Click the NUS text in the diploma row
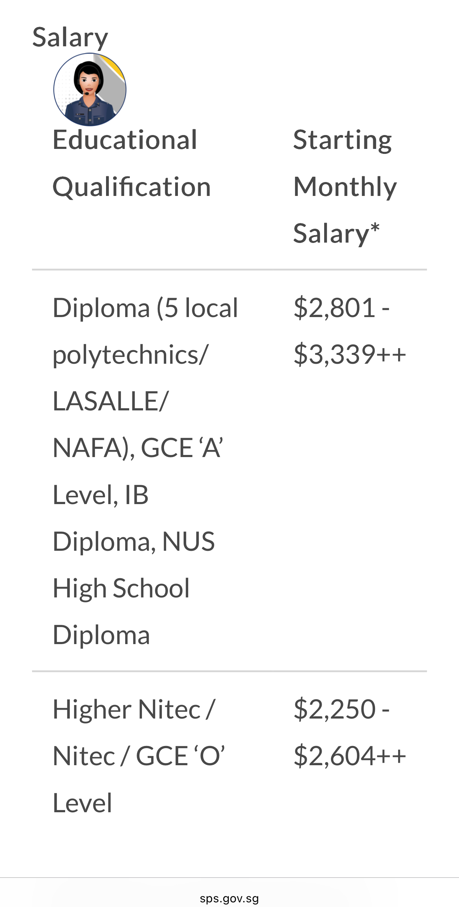Screen dimensions: 459x907 tap(189, 541)
